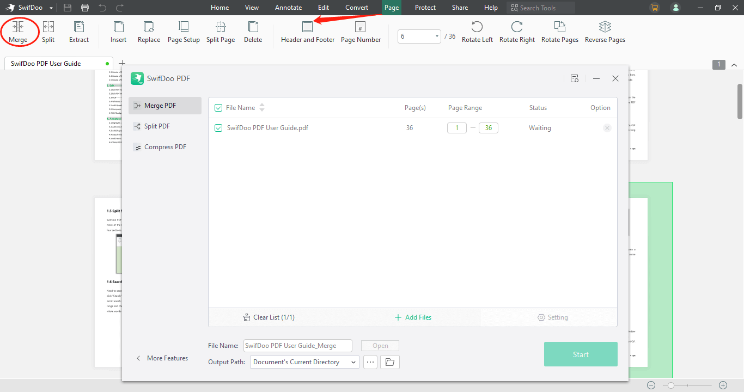Viewport: 744px width, 392px height.
Task: Open the Page Number tool
Action: pos(361,32)
